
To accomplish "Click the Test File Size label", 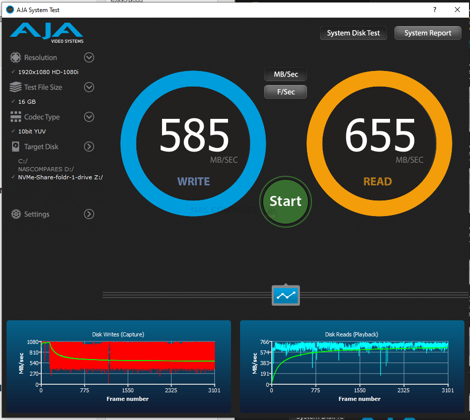I will pyautogui.click(x=43, y=87).
